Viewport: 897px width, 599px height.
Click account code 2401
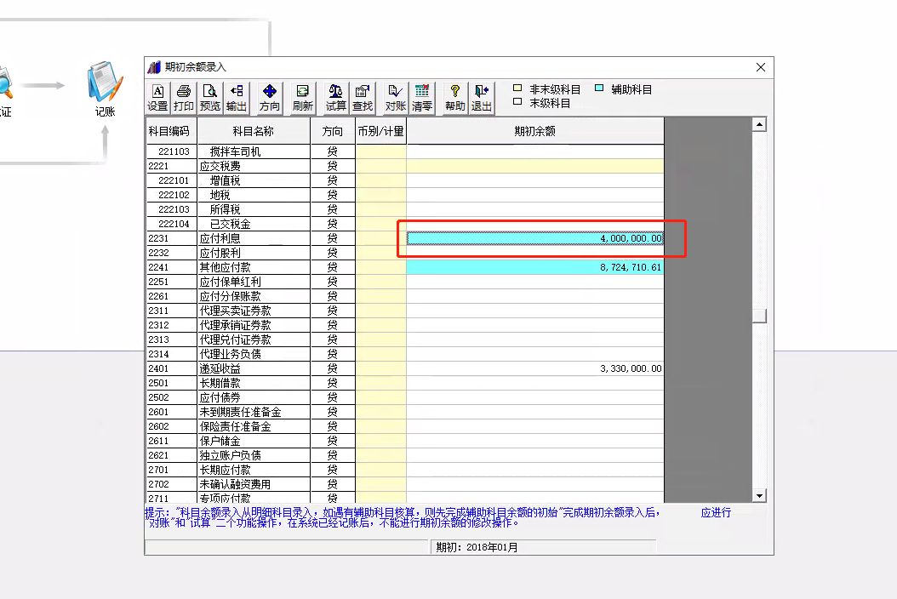pos(158,368)
